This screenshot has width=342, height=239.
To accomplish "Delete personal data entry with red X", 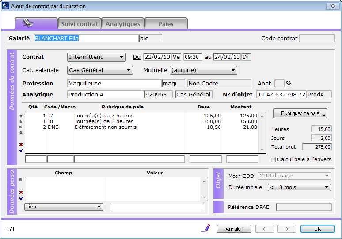I will pyautogui.click(x=21, y=192).
